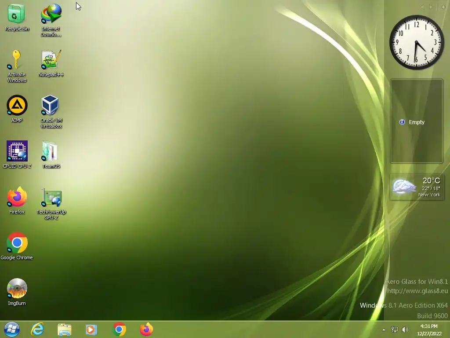The image size is (450, 338).
Task: Click the sidebar next arrow button
Action: pos(431,7)
